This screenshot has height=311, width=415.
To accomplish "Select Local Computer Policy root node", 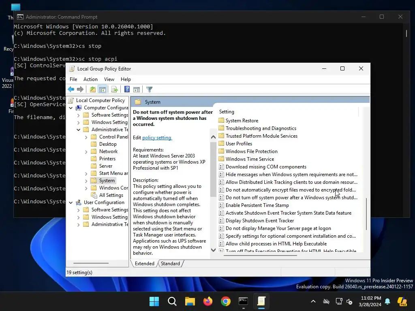I will point(101,100).
